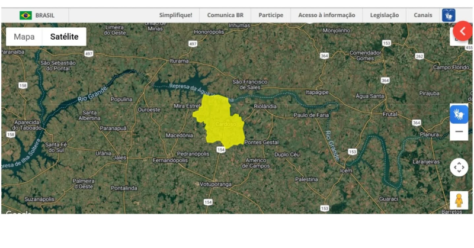
Task: Click the Jales city label
Action: pos(119,157)
